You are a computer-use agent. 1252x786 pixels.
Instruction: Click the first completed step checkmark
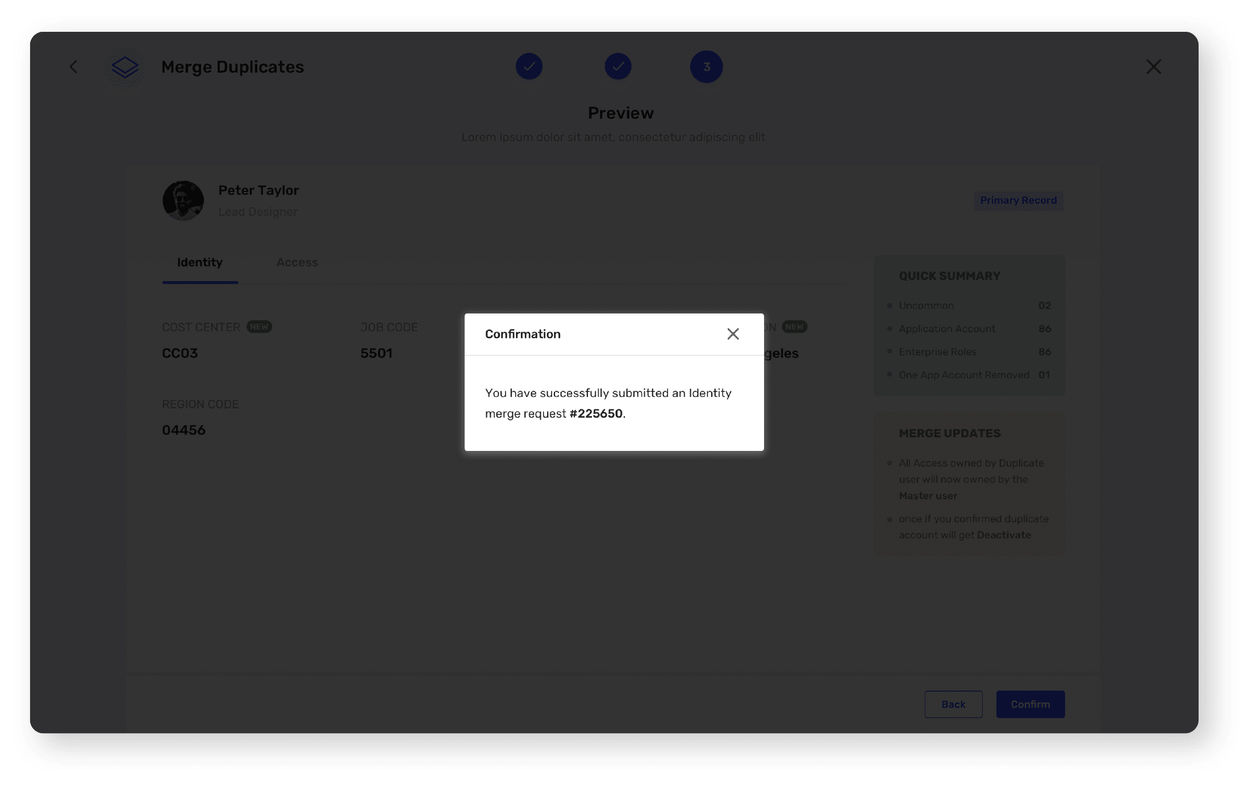click(529, 66)
